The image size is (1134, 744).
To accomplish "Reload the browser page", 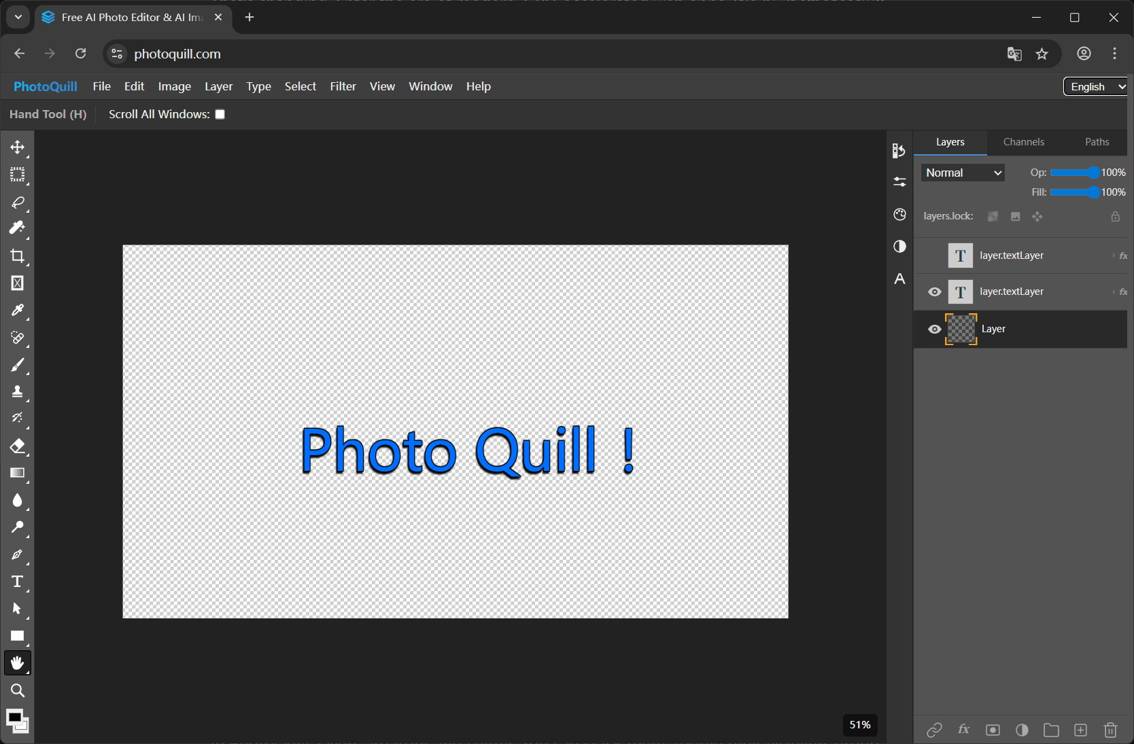I will pos(80,54).
